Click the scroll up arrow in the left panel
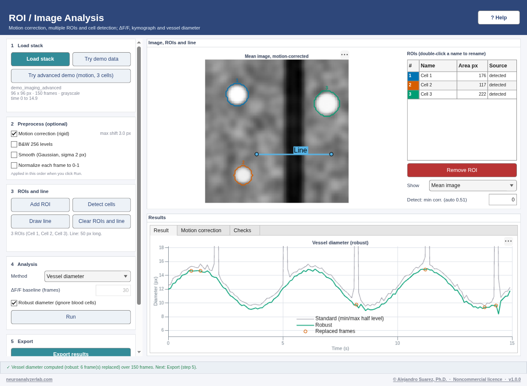 click(139, 43)
